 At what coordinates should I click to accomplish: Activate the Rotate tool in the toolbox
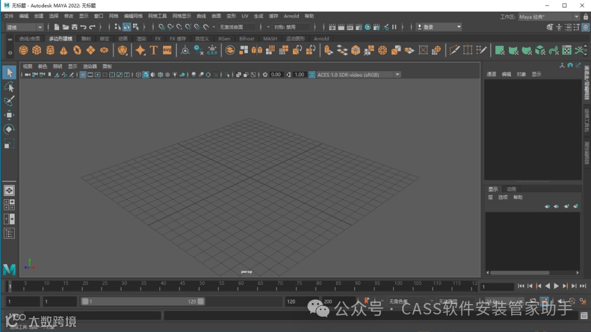(x=9, y=129)
